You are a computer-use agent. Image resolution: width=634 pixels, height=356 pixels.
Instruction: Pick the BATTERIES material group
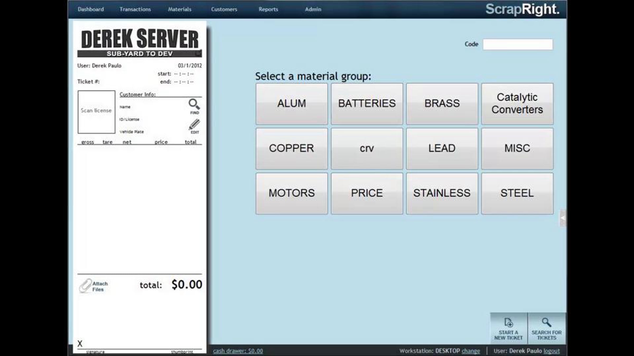[367, 104]
